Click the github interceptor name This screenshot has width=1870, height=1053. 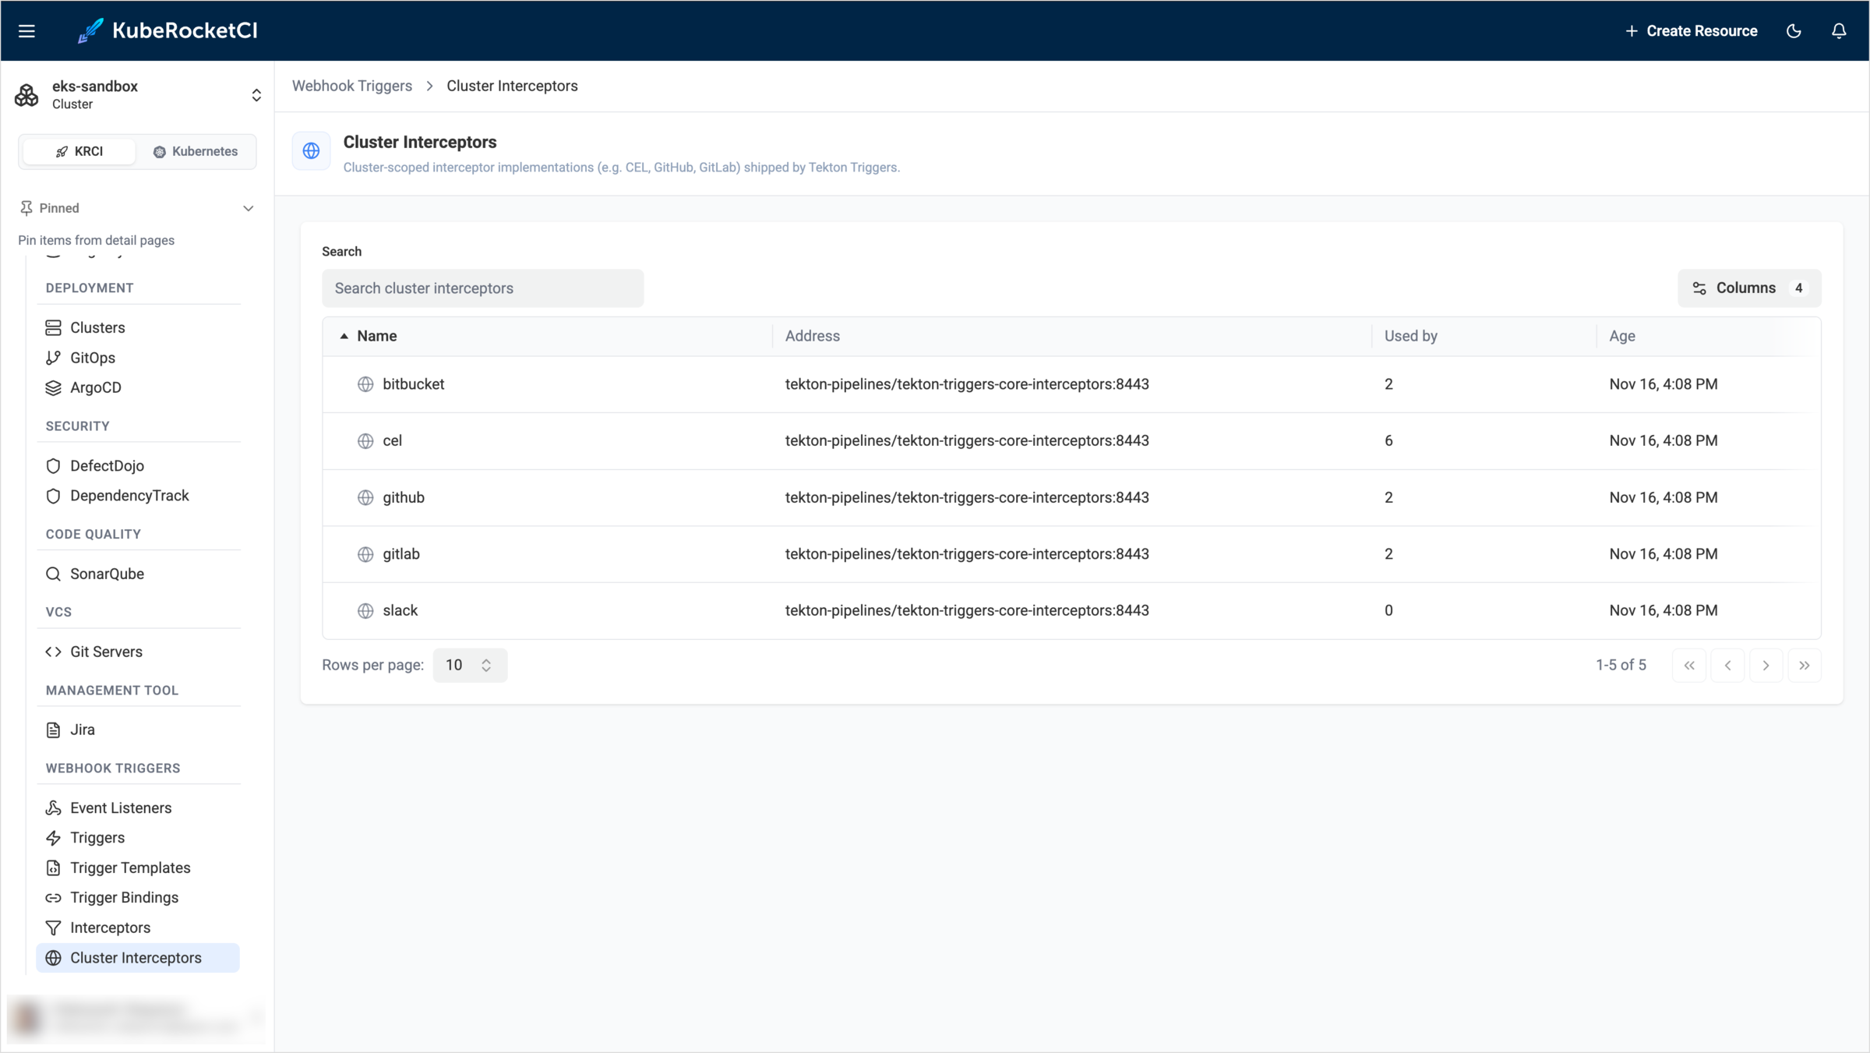(404, 497)
